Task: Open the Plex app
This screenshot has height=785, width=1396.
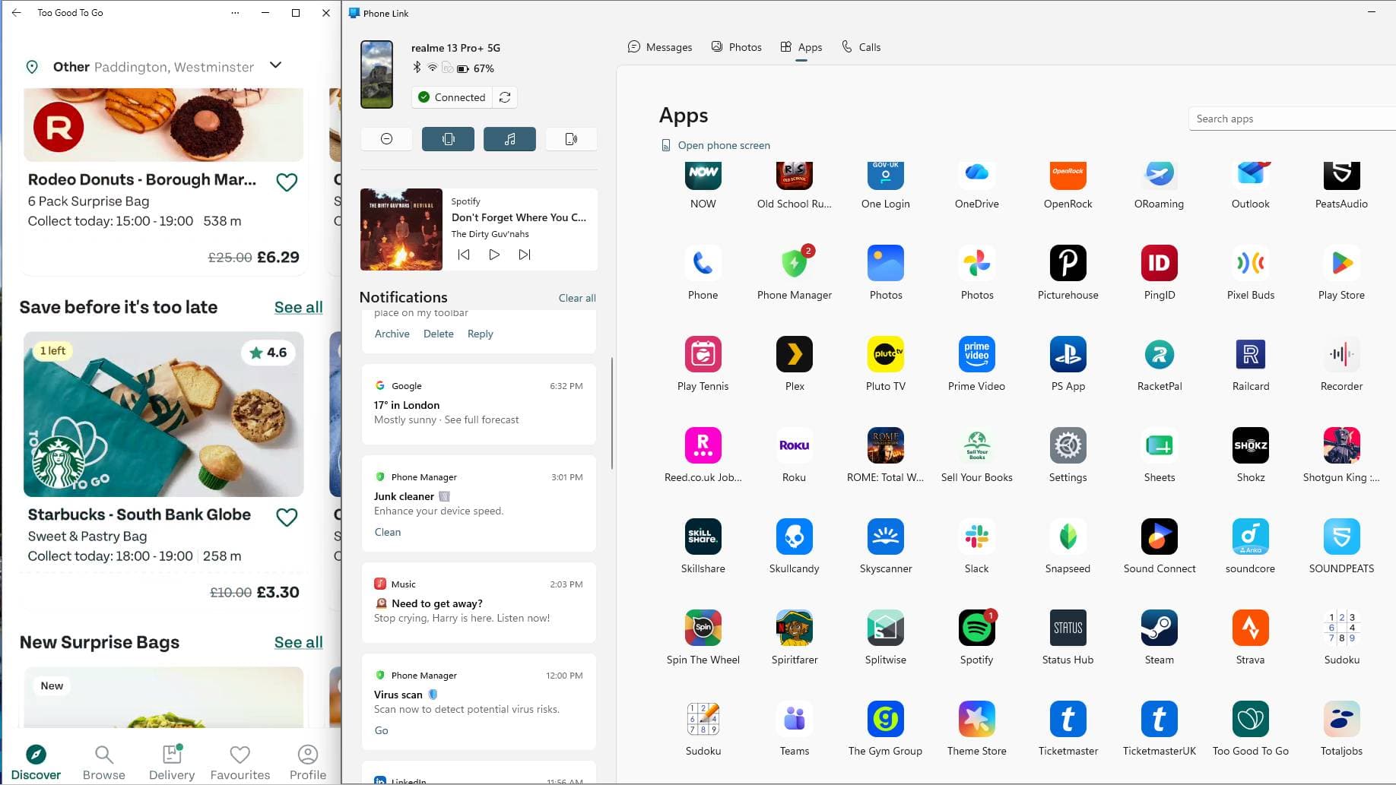Action: click(794, 354)
